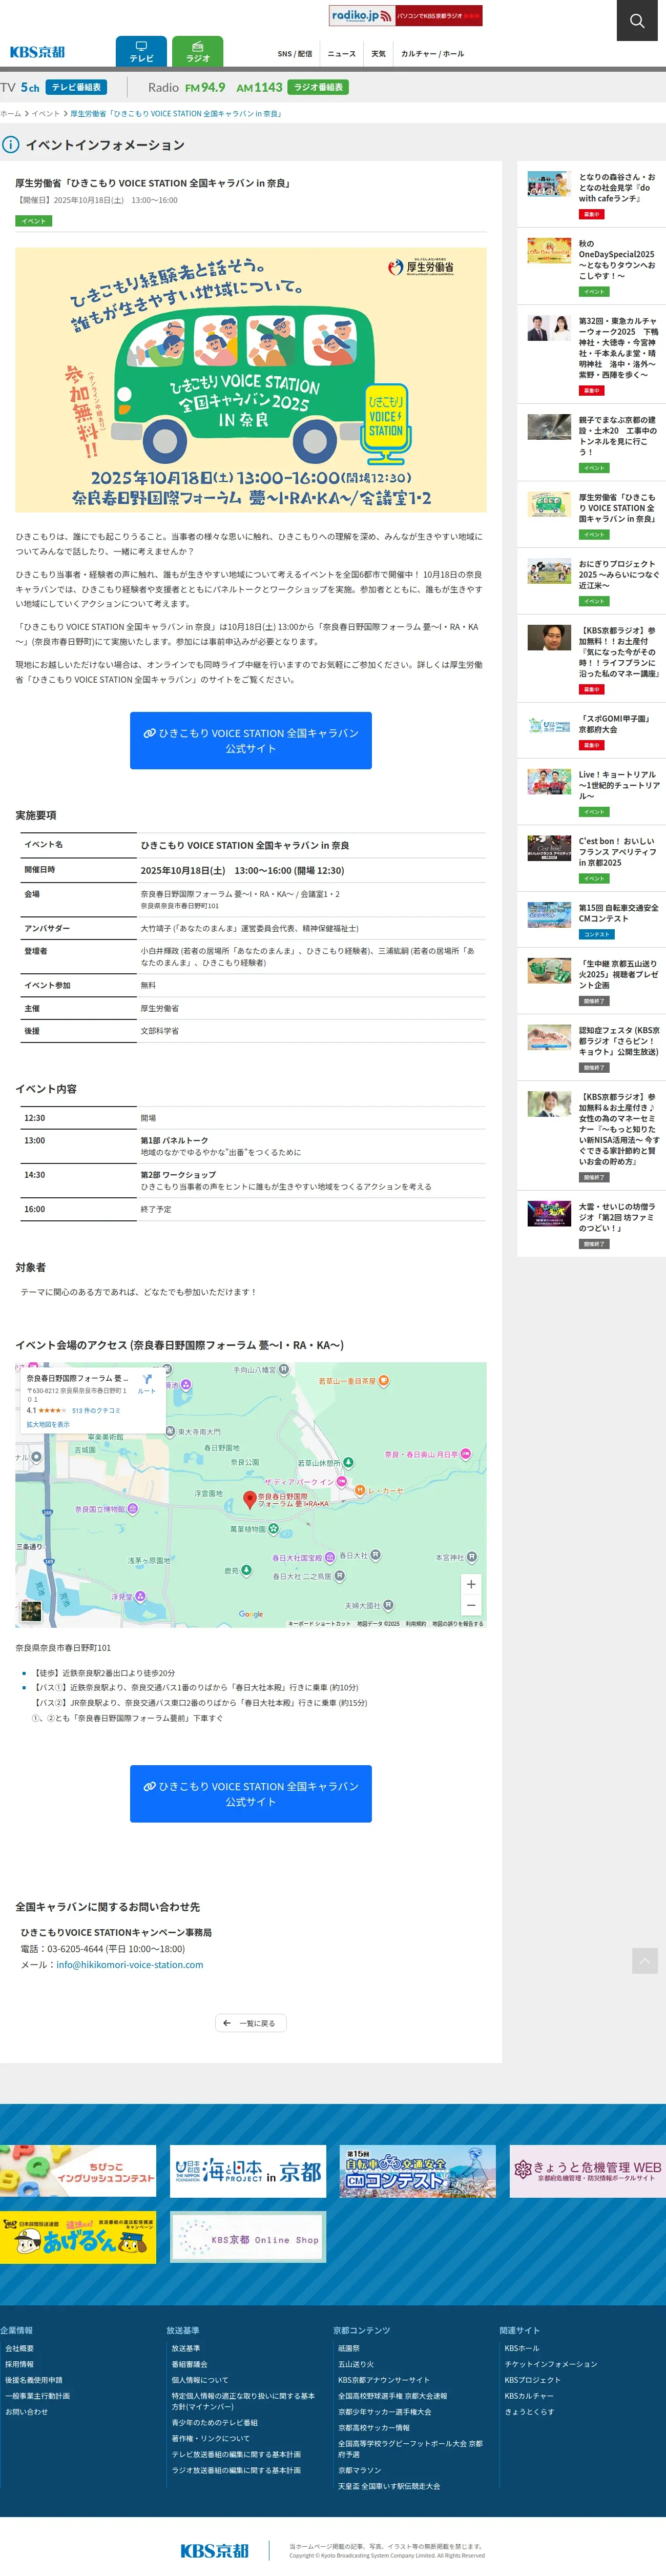Open sidebar item 第15回 自転車交通安全CMコンテスト
Viewport: 666px width, 2576px height.
tap(591, 920)
